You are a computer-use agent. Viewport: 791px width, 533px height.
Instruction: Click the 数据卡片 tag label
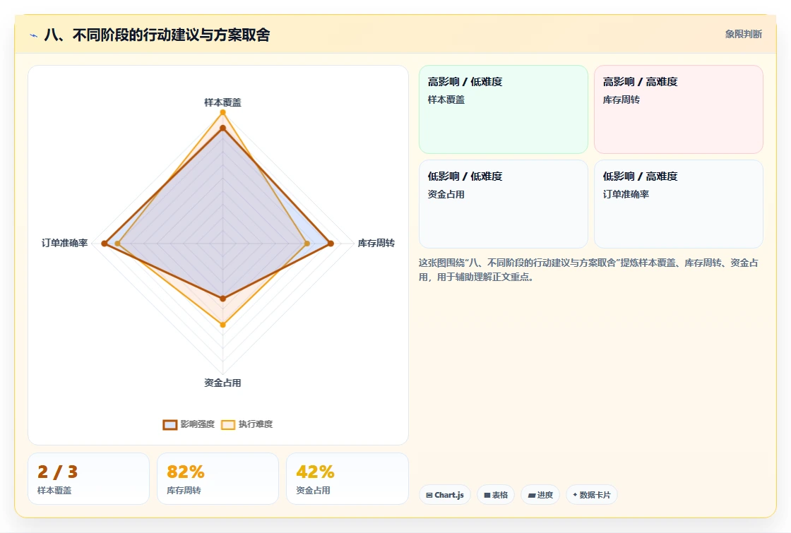click(x=595, y=495)
